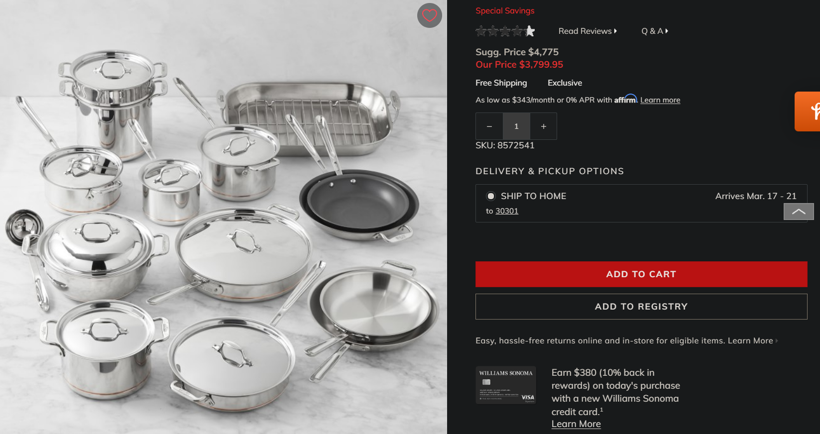Click the star rating icons

[505, 31]
